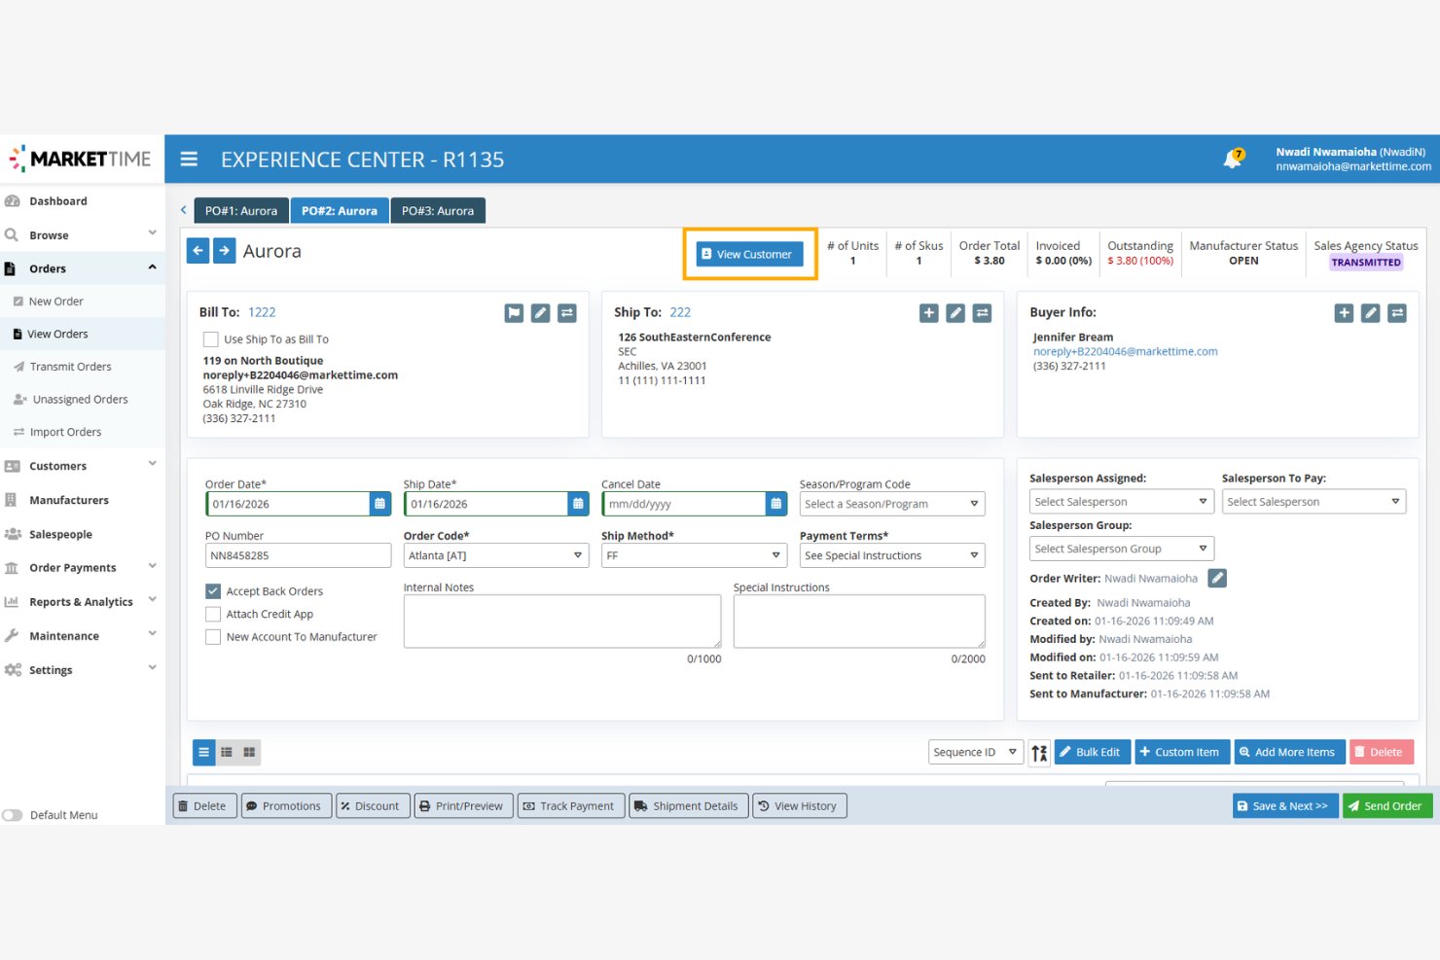Uncheck the Accept Back Orders checkbox
Image resolution: width=1440 pixels, height=960 pixels.
click(x=212, y=590)
